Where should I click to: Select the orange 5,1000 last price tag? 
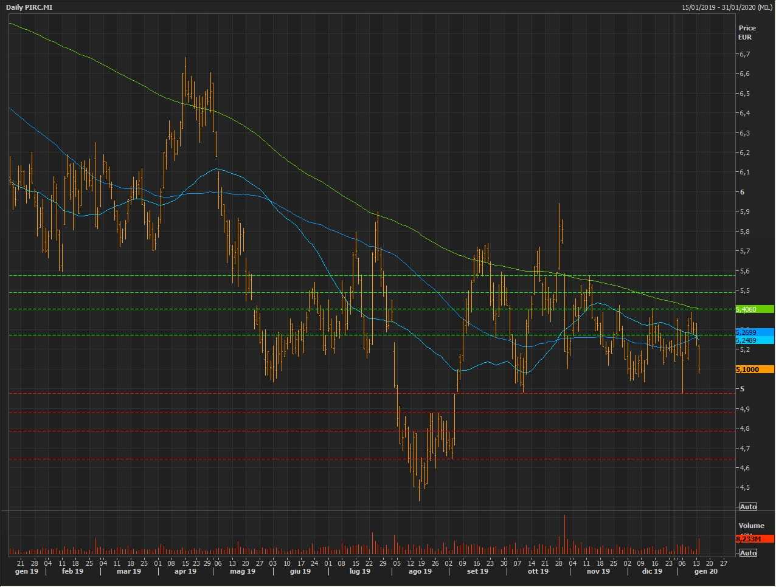click(x=754, y=369)
